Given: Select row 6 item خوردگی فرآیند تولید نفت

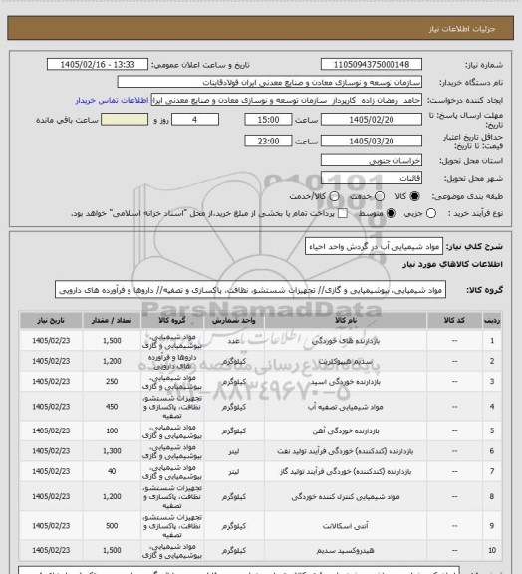Looking at the screenshot, I should pyautogui.click(x=346, y=451).
